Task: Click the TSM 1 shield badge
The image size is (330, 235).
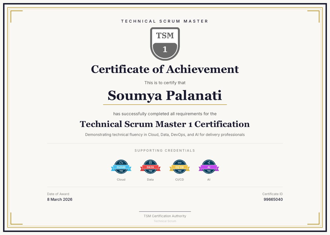Action: 165,44
